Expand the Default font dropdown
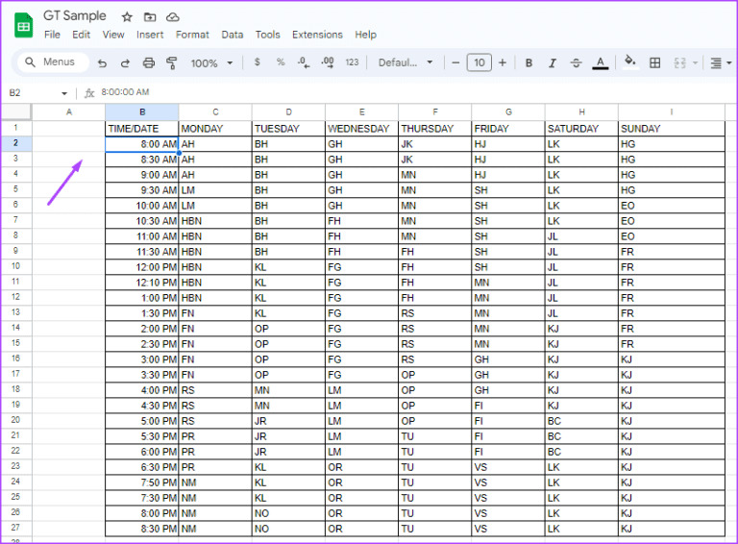 (411, 62)
